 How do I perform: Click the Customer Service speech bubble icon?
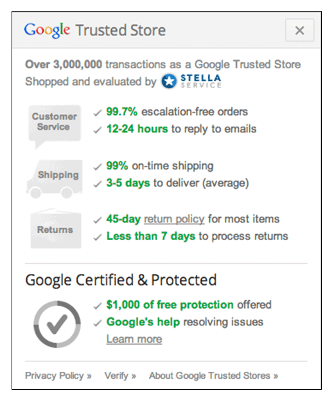click(x=55, y=127)
